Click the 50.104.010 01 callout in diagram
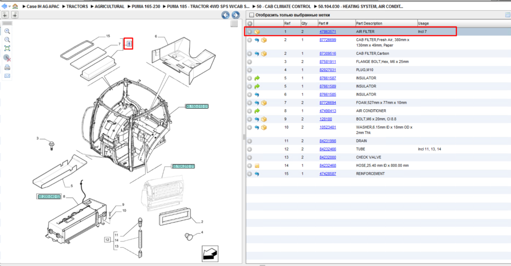 (x=183, y=166)
